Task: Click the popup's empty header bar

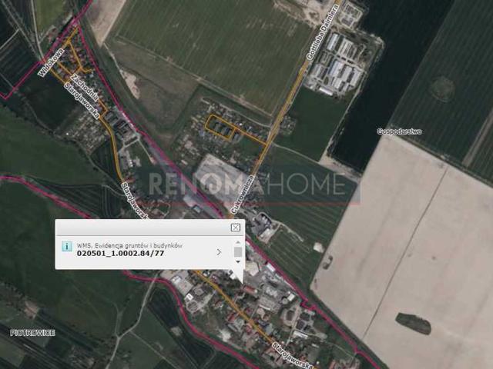Action: pos(143,228)
